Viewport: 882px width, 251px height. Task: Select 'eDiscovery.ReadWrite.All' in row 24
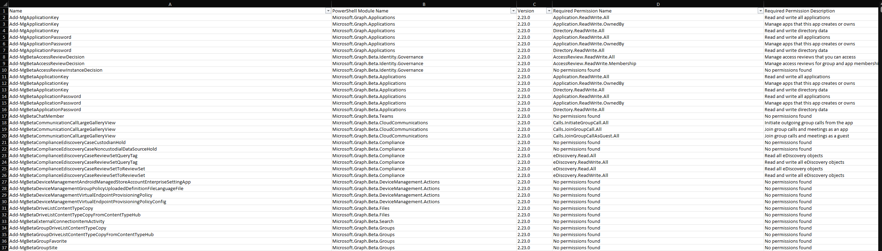(x=658, y=162)
